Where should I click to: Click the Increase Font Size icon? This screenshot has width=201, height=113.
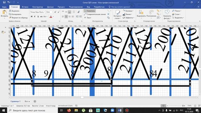pos(55,12)
